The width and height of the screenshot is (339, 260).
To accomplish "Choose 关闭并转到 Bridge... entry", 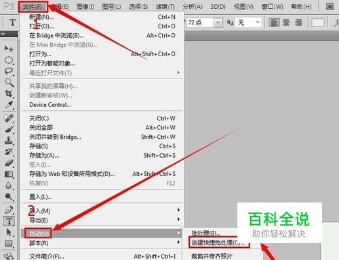I will pos(102,137).
